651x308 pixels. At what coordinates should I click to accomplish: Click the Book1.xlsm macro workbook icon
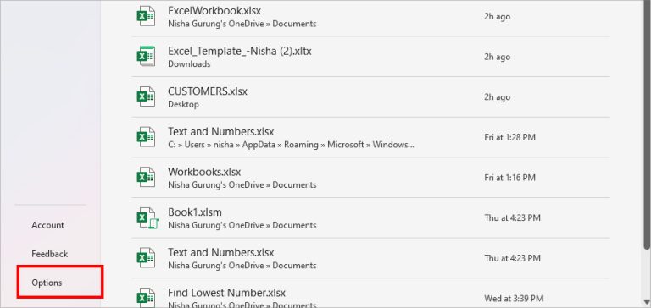coord(147,217)
